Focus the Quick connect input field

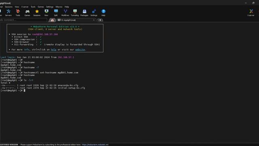tap(23, 20)
